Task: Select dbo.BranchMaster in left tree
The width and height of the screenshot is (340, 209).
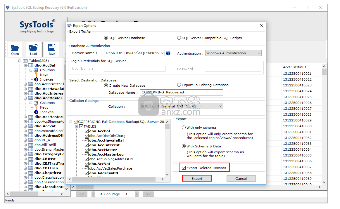Action: tap(49, 149)
